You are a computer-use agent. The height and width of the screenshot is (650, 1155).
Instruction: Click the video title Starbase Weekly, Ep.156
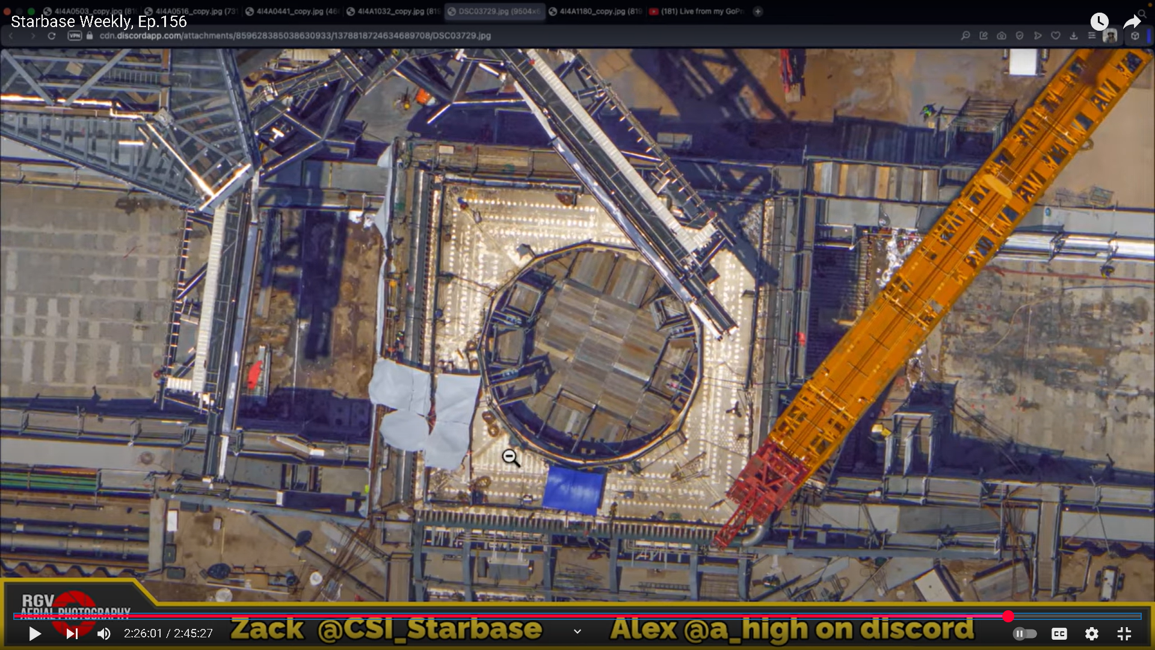pyautogui.click(x=99, y=22)
